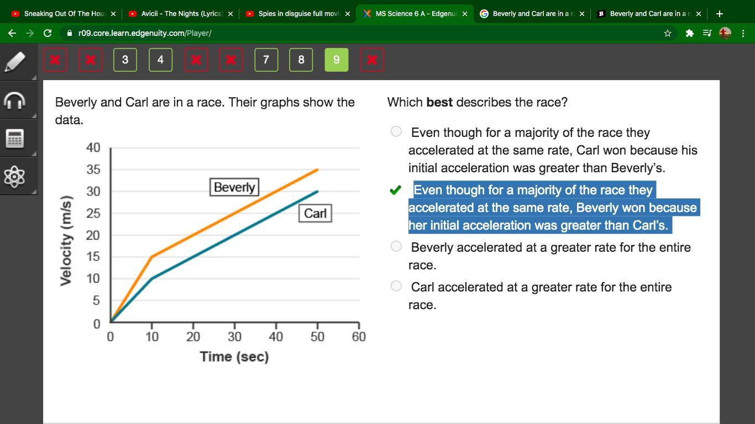Go to question 3

[x=125, y=60]
